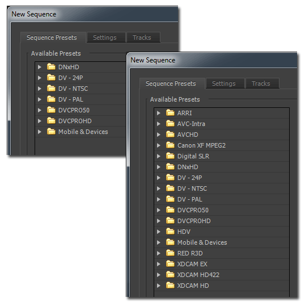Screen dimensions: 305x306
Task: Expand Mobile & Devices arrow in the back window
Action: point(40,132)
